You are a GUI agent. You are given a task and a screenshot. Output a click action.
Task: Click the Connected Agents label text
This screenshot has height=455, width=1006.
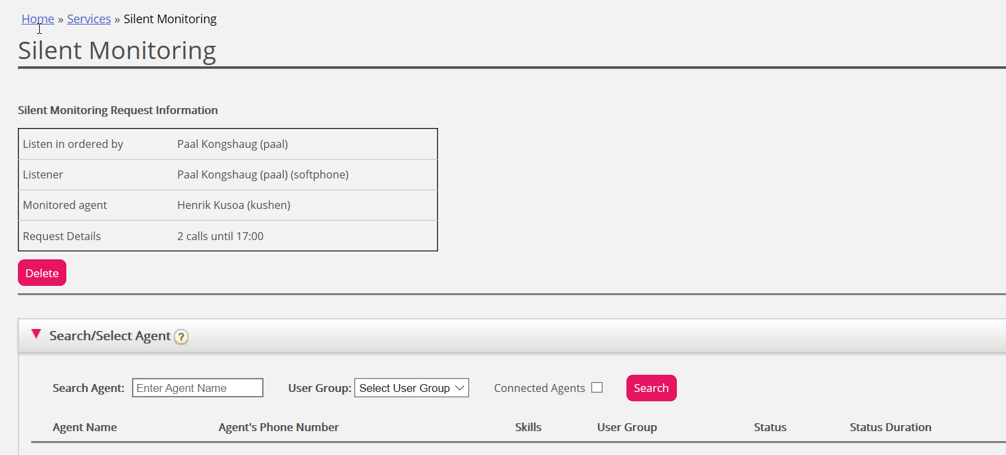point(539,388)
